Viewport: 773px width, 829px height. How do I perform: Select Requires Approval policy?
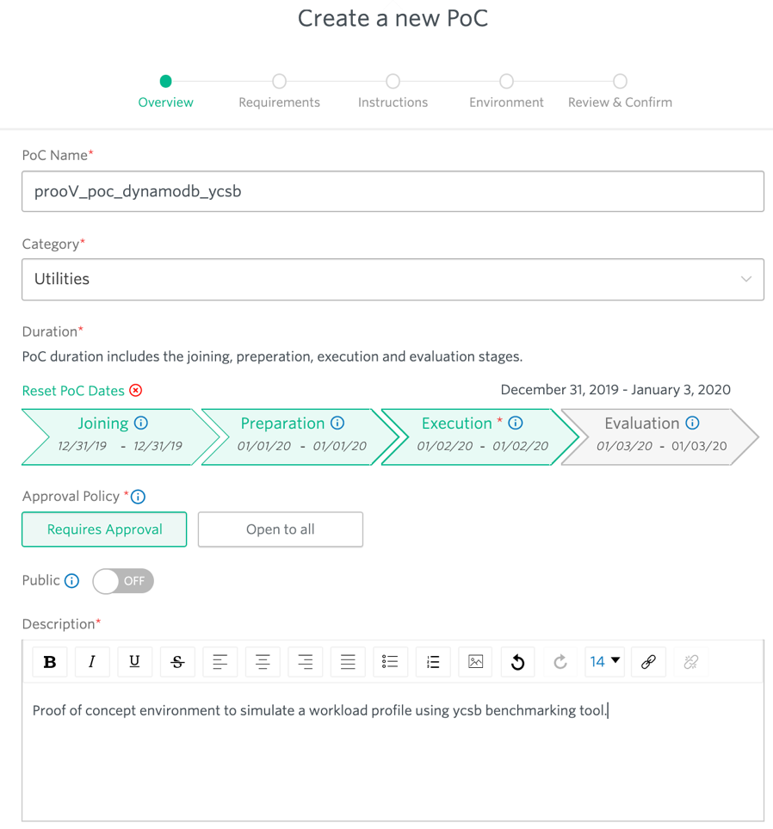point(104,529)
